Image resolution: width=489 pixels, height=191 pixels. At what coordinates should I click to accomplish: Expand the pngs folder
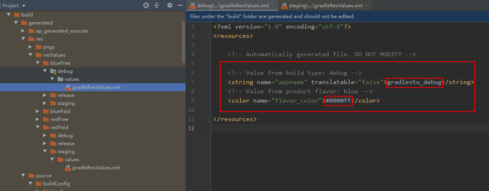31,47
